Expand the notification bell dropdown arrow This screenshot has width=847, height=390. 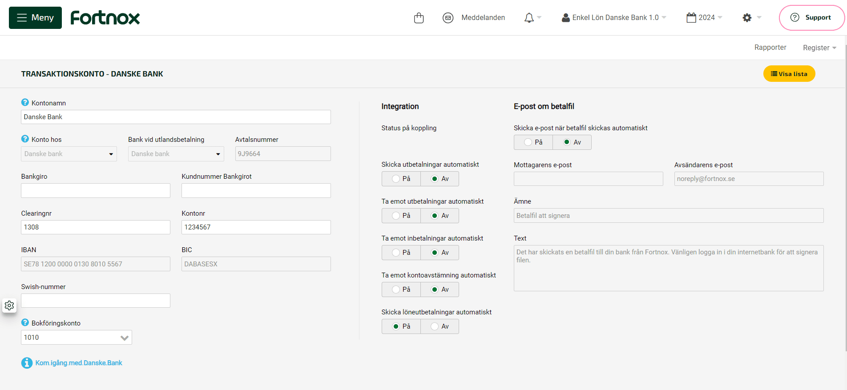click(x=539, y=18)
